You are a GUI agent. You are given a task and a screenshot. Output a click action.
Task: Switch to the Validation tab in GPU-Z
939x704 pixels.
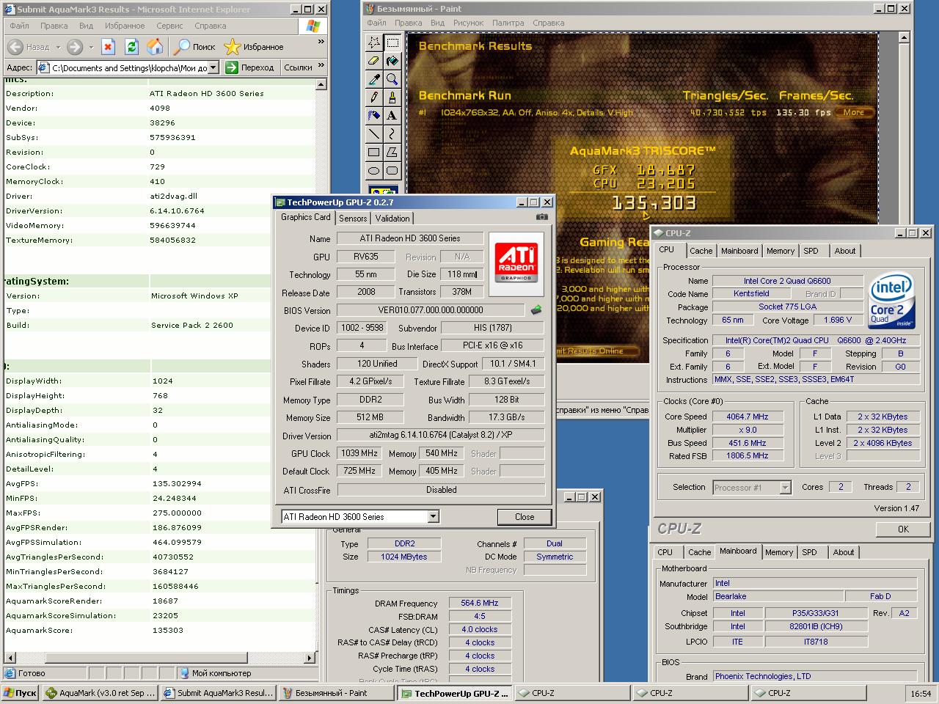[x=392, y=219]
